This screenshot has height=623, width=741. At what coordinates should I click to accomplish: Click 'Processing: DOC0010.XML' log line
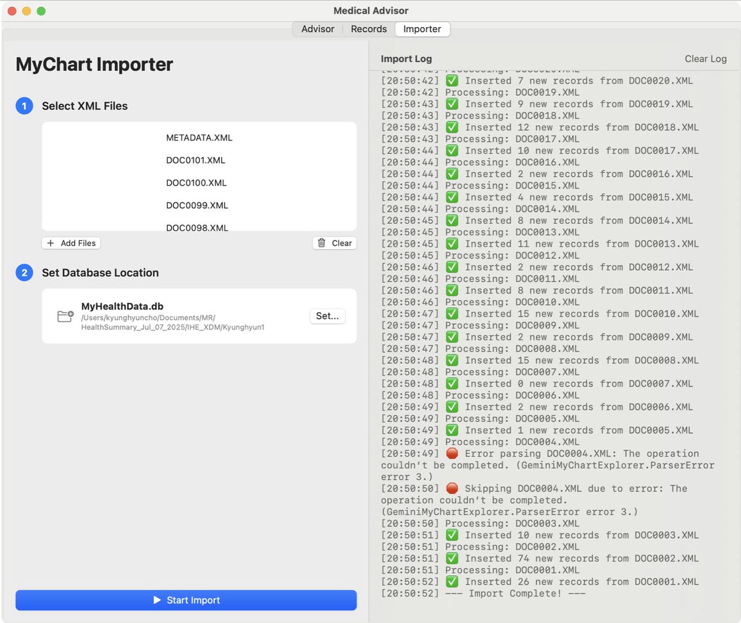[480, 302]
